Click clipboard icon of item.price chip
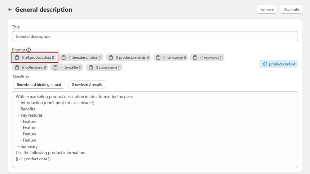The image size is (310, 174). [x=158, y=57]
